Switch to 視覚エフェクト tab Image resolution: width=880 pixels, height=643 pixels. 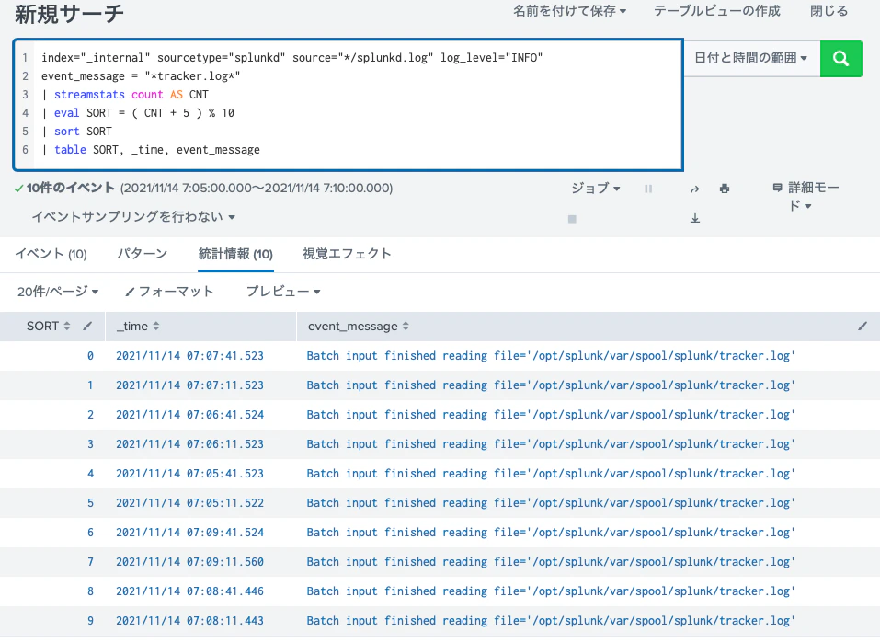pyautogui.click(x=347, y=255)
